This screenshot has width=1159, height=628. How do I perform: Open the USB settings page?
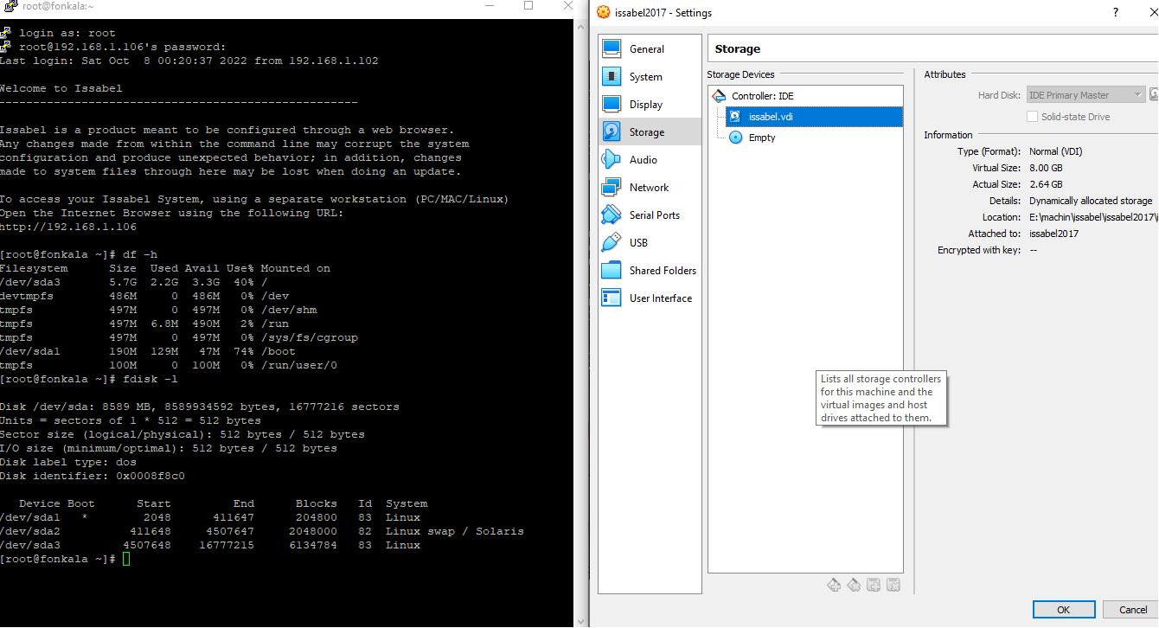638,243
